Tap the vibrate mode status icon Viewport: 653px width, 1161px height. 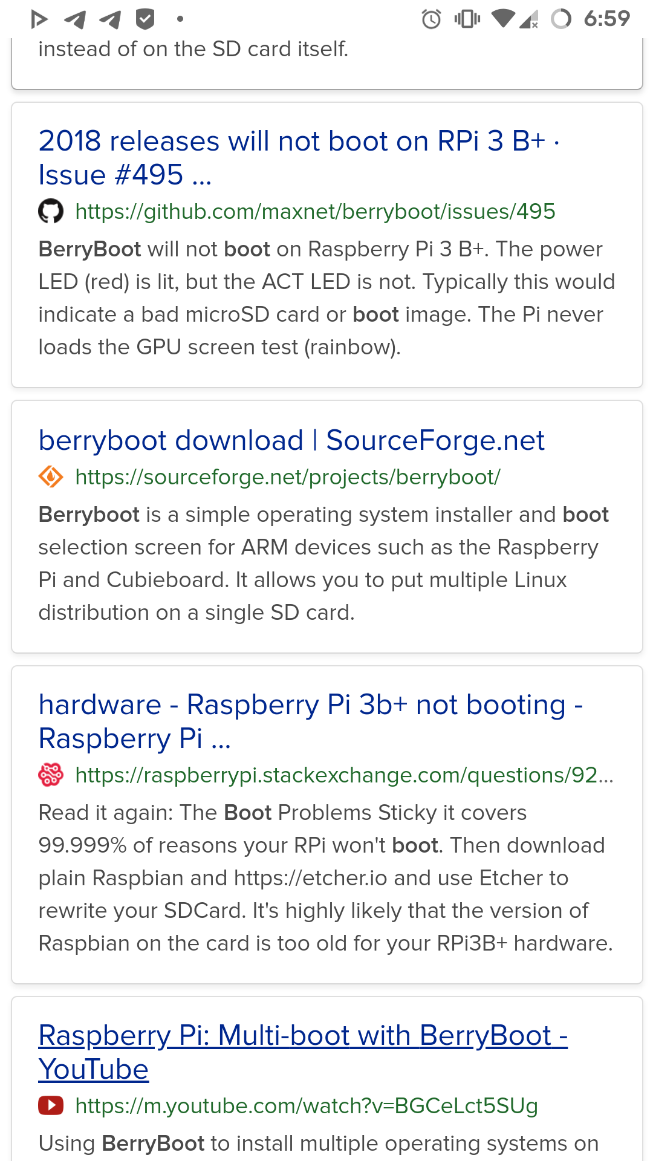467,19
